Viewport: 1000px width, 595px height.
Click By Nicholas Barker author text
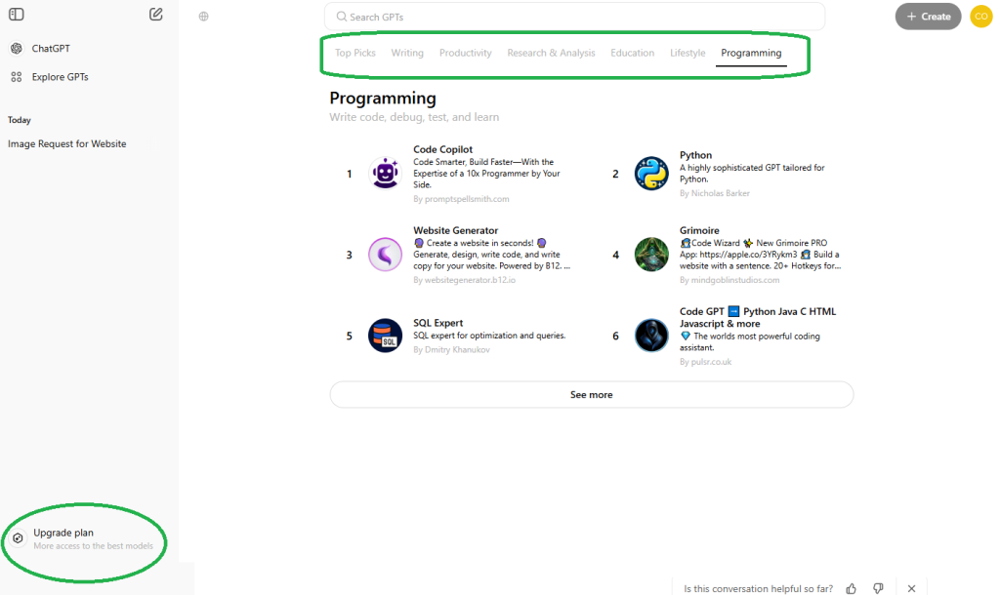pos(714,193)
